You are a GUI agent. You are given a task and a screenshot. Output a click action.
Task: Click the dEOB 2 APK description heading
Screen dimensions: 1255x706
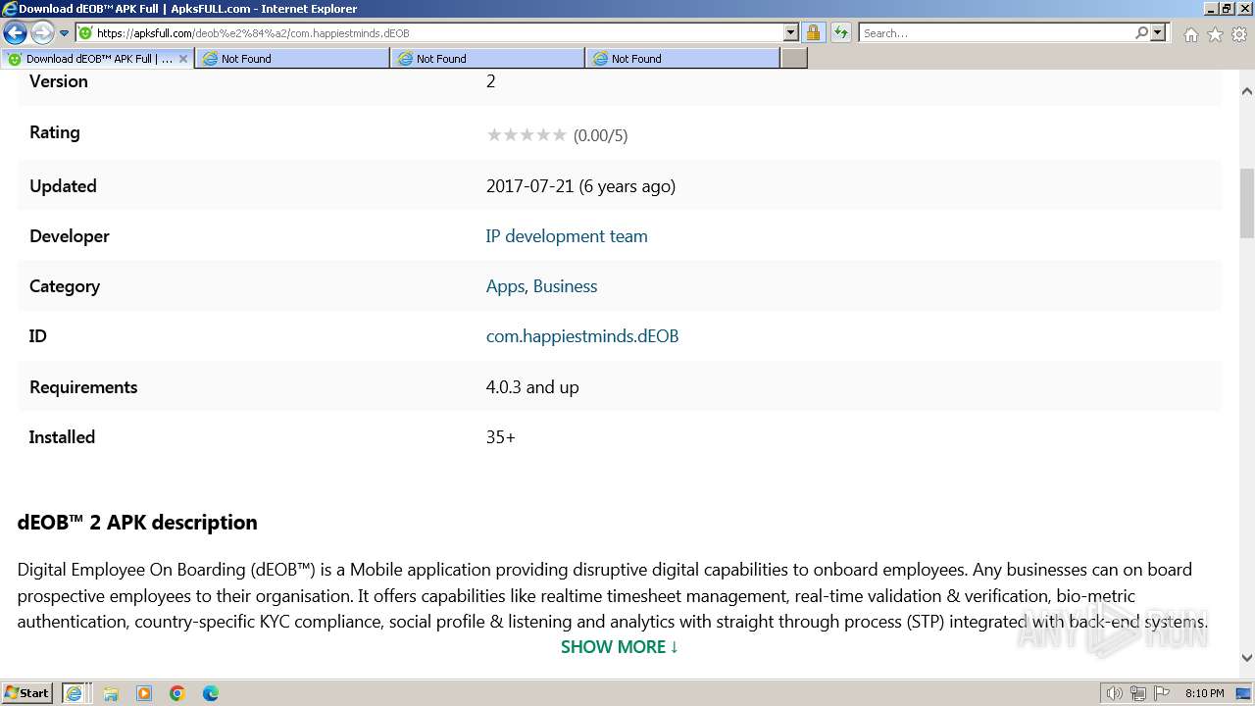click(137, 523)
